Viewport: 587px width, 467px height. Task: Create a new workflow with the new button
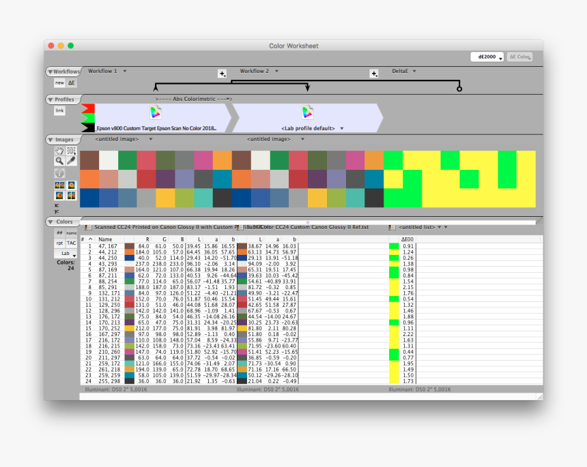click(59, 83)
